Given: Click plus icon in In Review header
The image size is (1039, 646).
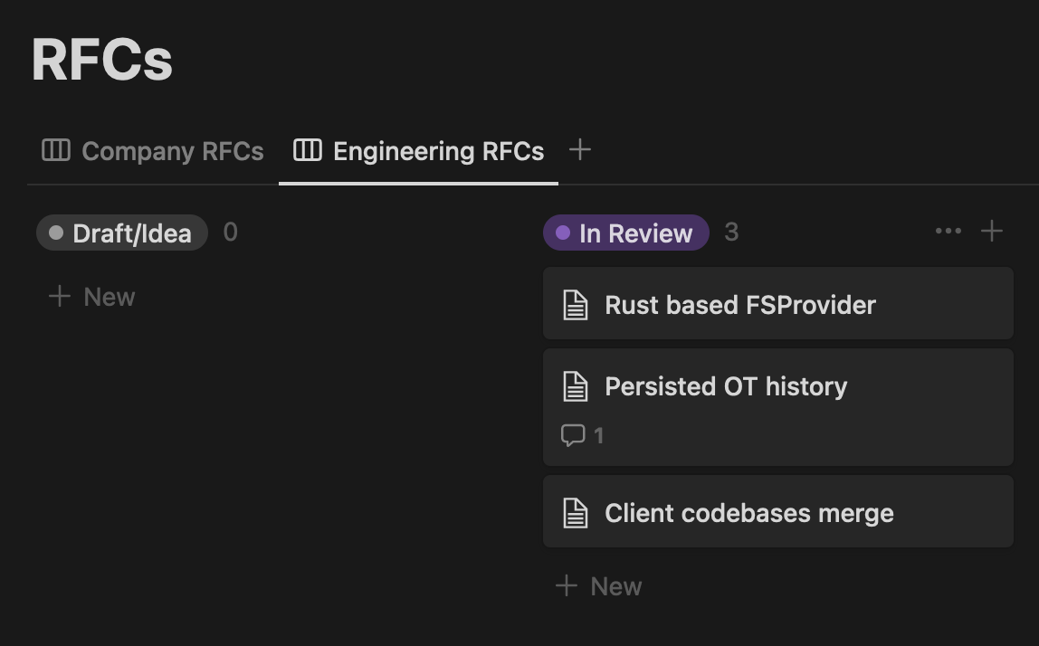Looking at the screenshot, I should click(992, 232).
